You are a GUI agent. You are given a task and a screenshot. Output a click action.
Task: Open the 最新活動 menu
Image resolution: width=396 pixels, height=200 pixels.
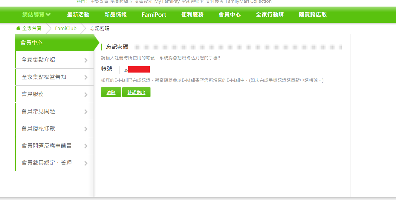tap(78, 15)
